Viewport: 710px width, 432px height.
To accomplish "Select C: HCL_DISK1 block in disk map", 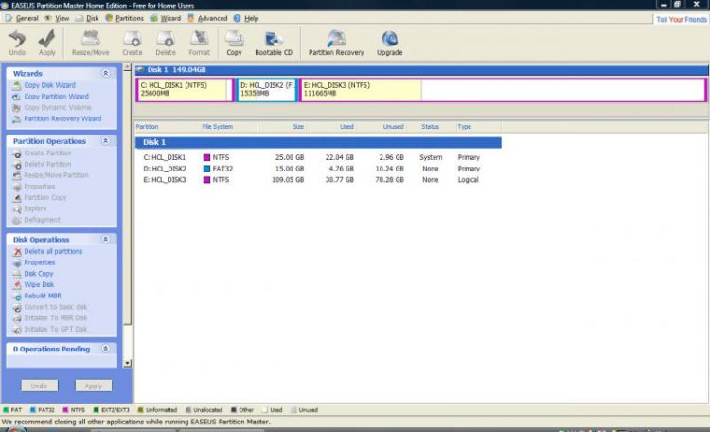I will 185,90.
